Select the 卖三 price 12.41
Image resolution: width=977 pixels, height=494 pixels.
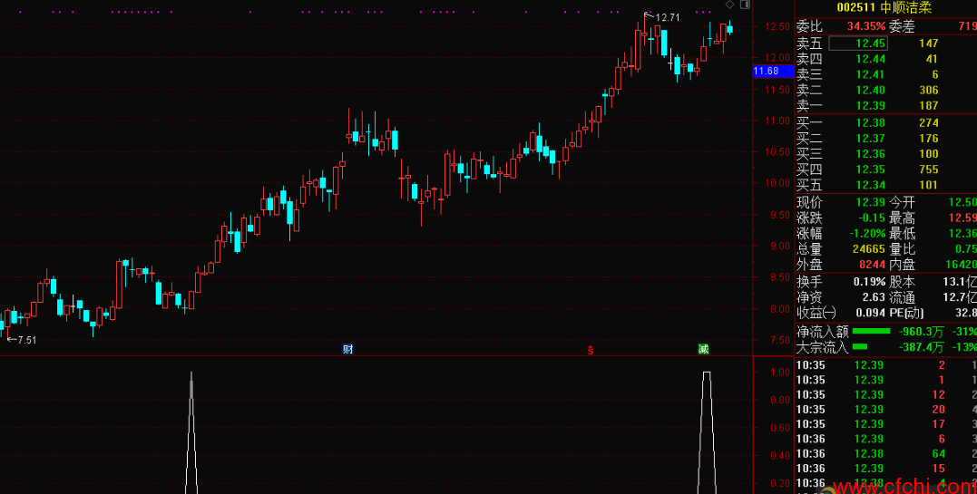coord(871,74)
